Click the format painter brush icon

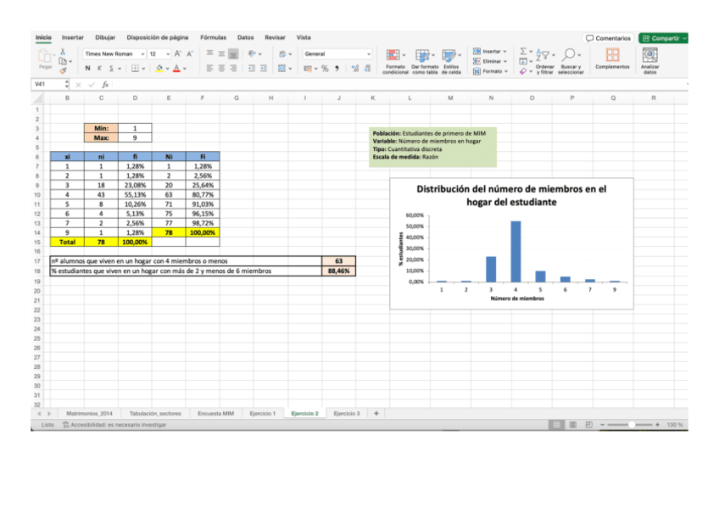[63, 70]
